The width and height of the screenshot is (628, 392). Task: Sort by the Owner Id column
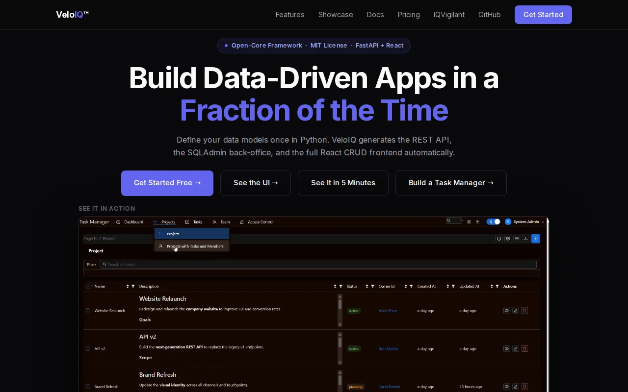click(x=406, y=286)
